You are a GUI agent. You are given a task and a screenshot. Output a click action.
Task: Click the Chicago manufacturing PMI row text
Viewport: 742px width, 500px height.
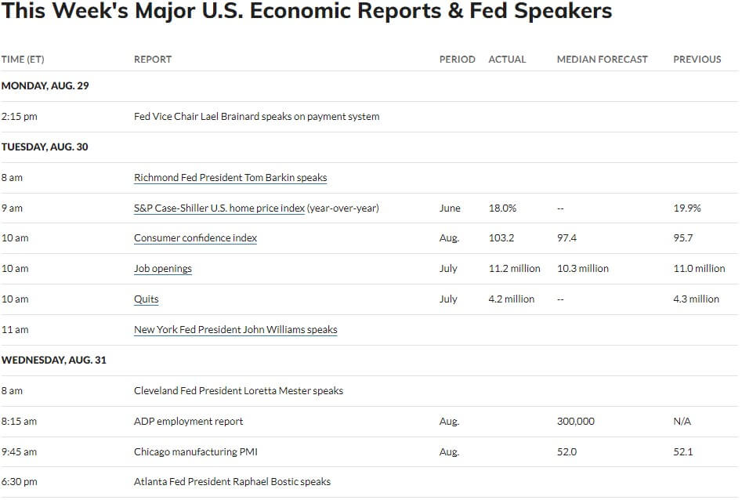tap(195, 451)
